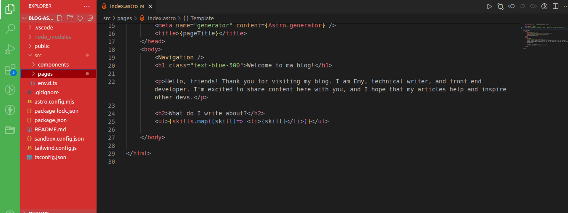This screenshot has height=213, width=568.
Task: Open the Run and Debug view
Action: point(10,49)
